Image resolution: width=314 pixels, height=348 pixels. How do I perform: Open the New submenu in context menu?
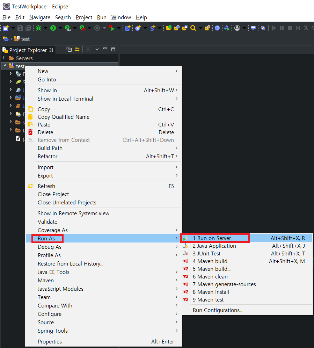point(104,71)
